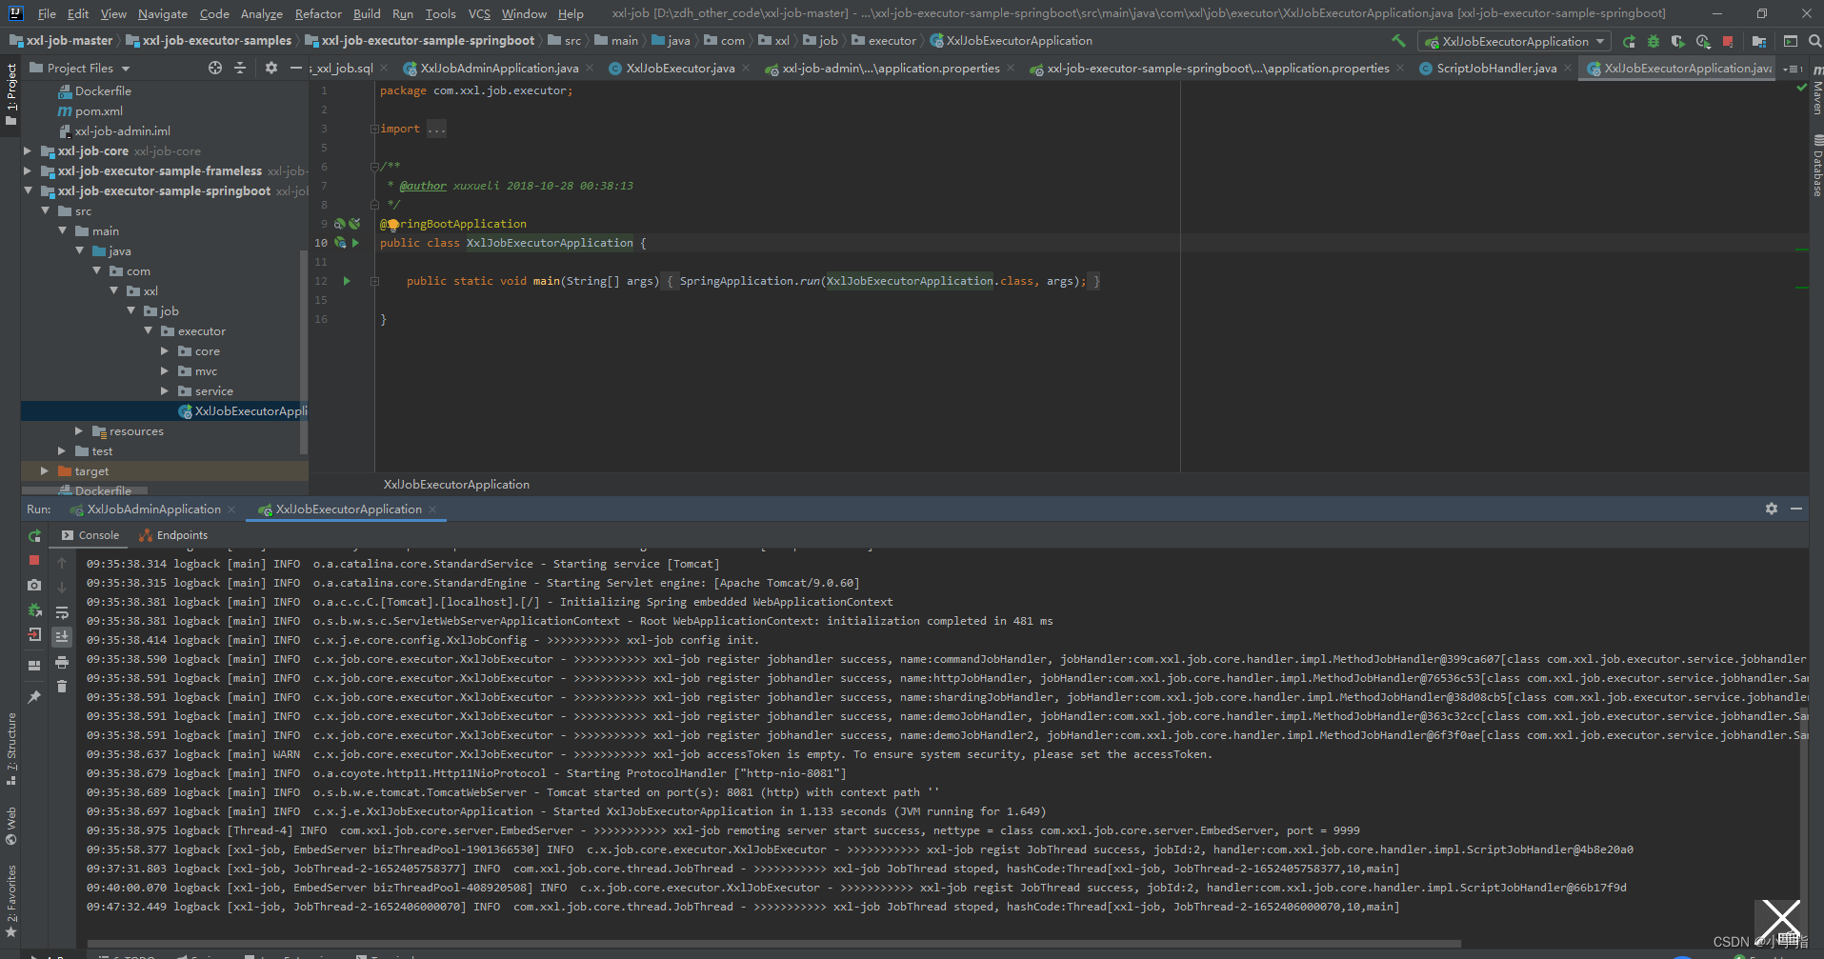
Task: Toggle Soft-Wrap in the console
Action: point(62,612)
